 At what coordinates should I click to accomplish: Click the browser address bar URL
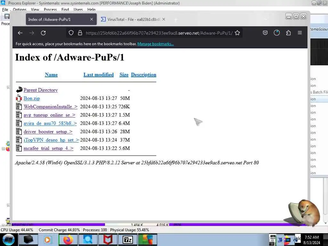coord(159,33)
